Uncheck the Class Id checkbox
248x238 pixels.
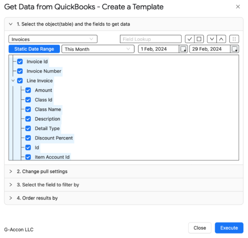pyautogui.click(x=28, y=100)
